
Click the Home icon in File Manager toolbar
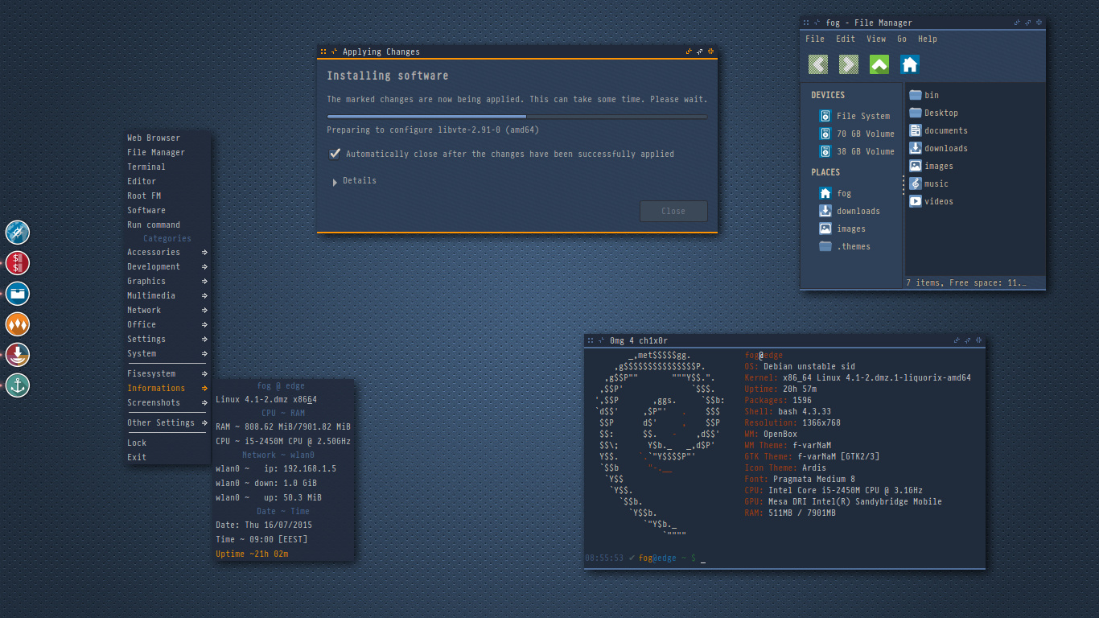point(910,64)
